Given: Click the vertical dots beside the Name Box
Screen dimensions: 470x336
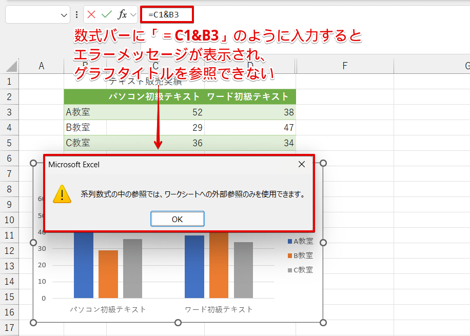Looking at the screenshot, I should pos(77,15).
